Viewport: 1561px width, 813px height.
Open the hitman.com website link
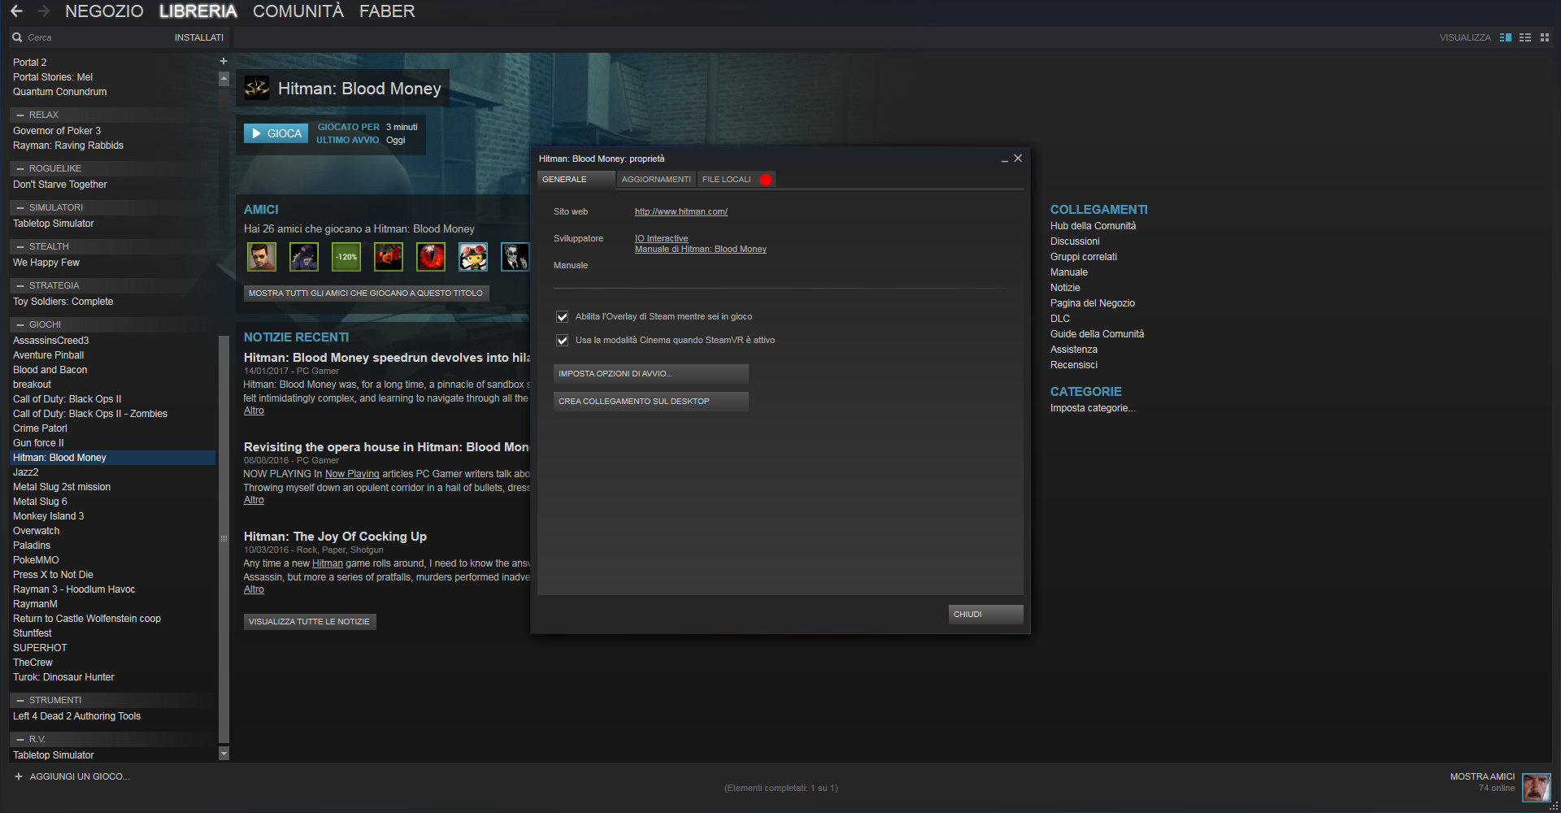point(681,212)
